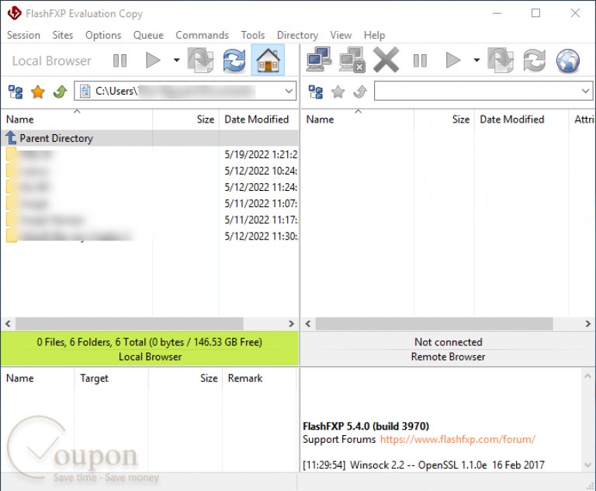Click the local pane Pause button
The width and height of the screenshot is (596, 491).
(x=120, y=60)
